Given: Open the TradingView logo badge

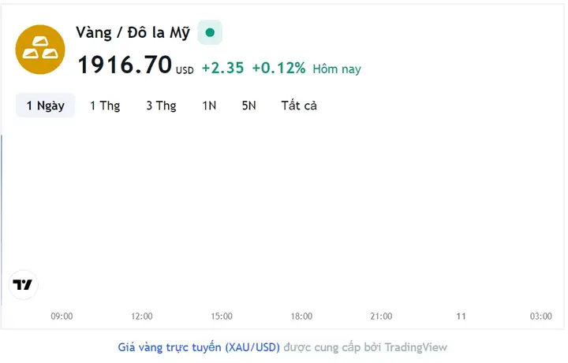Looking at the screenshot, I should tap(23, 285).
